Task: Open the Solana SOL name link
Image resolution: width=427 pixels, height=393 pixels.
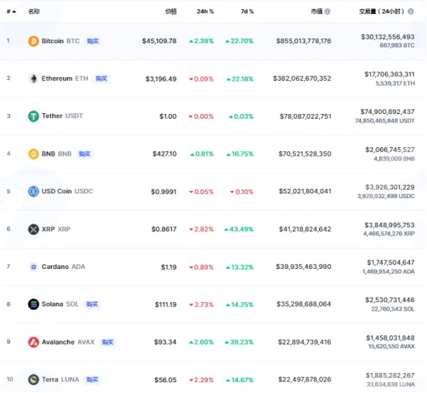Action: coord(60,304)
